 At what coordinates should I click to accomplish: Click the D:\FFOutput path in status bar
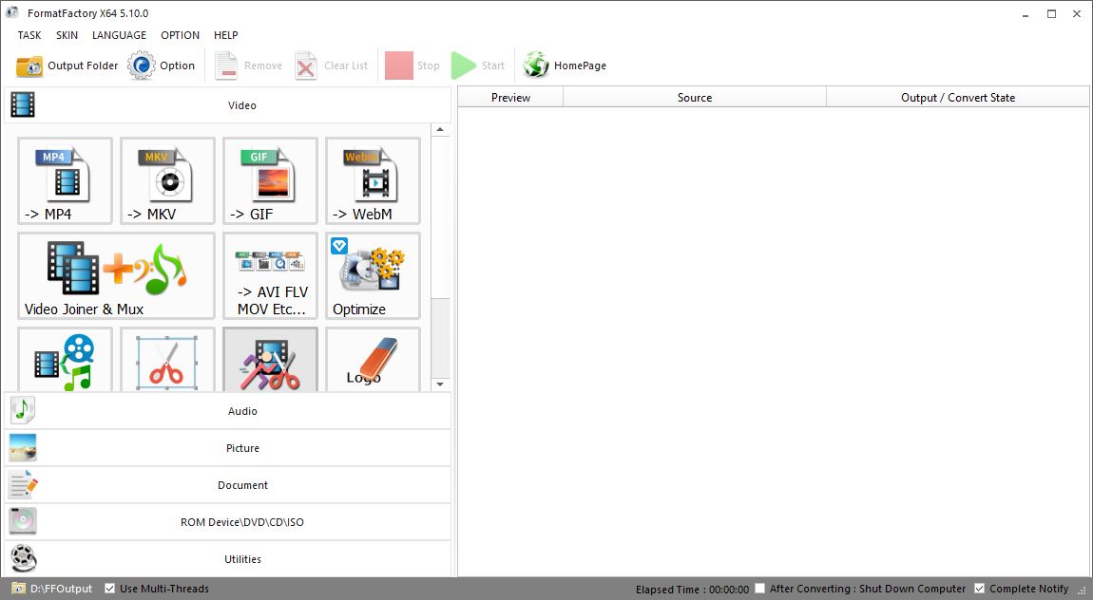pos(62,589)
